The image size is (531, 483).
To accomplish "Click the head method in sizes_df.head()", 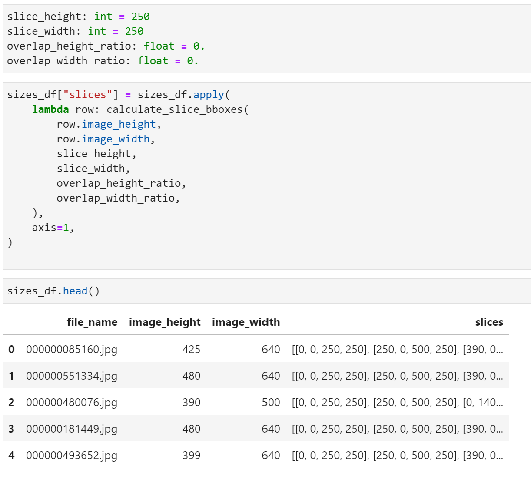I will click(x=75, y=291).
